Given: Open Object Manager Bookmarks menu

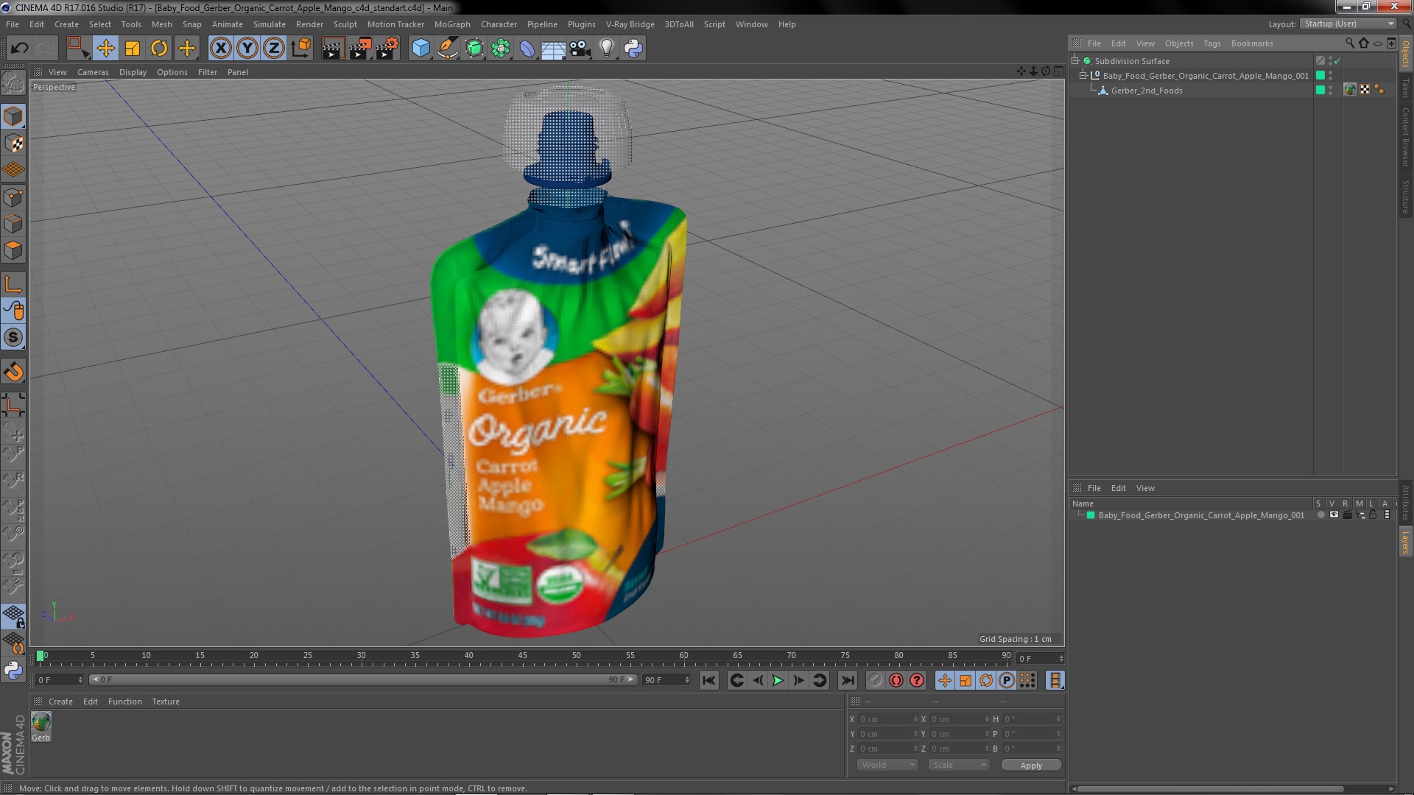Looking at the screenshot, I should [1252, 43].
